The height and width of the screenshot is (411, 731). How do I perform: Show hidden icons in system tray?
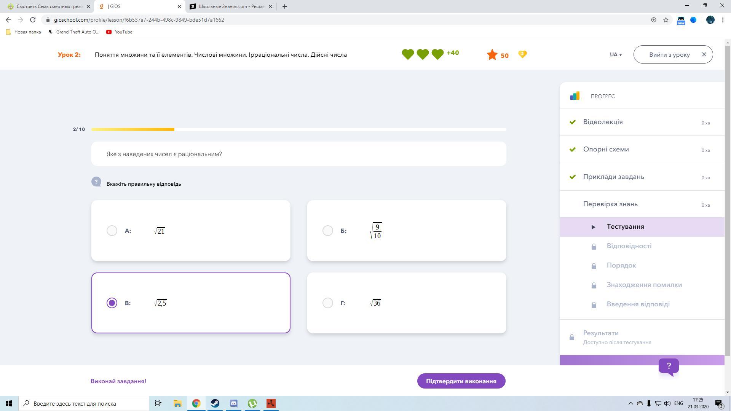[630, 403]
